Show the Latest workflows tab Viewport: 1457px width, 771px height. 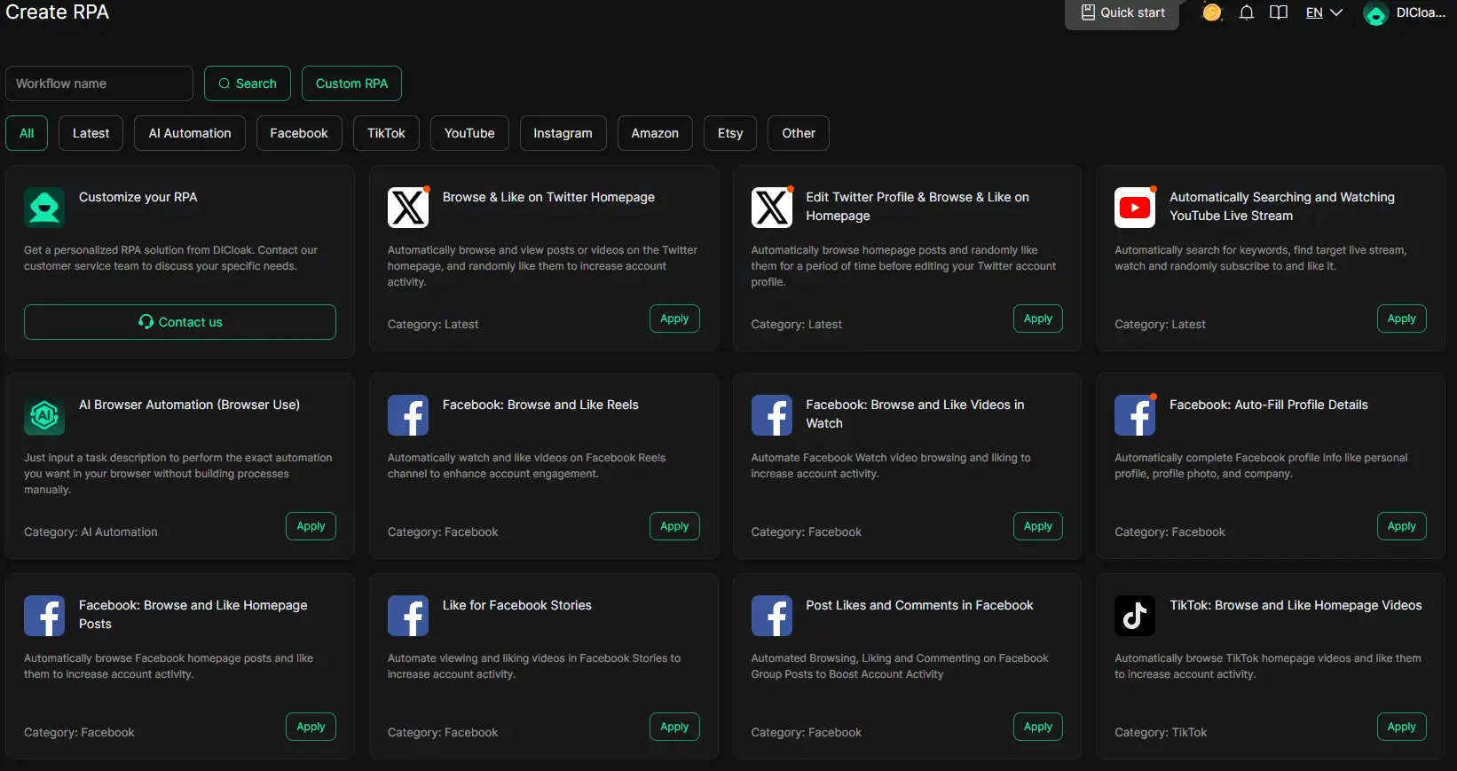[x=91, y=133]
